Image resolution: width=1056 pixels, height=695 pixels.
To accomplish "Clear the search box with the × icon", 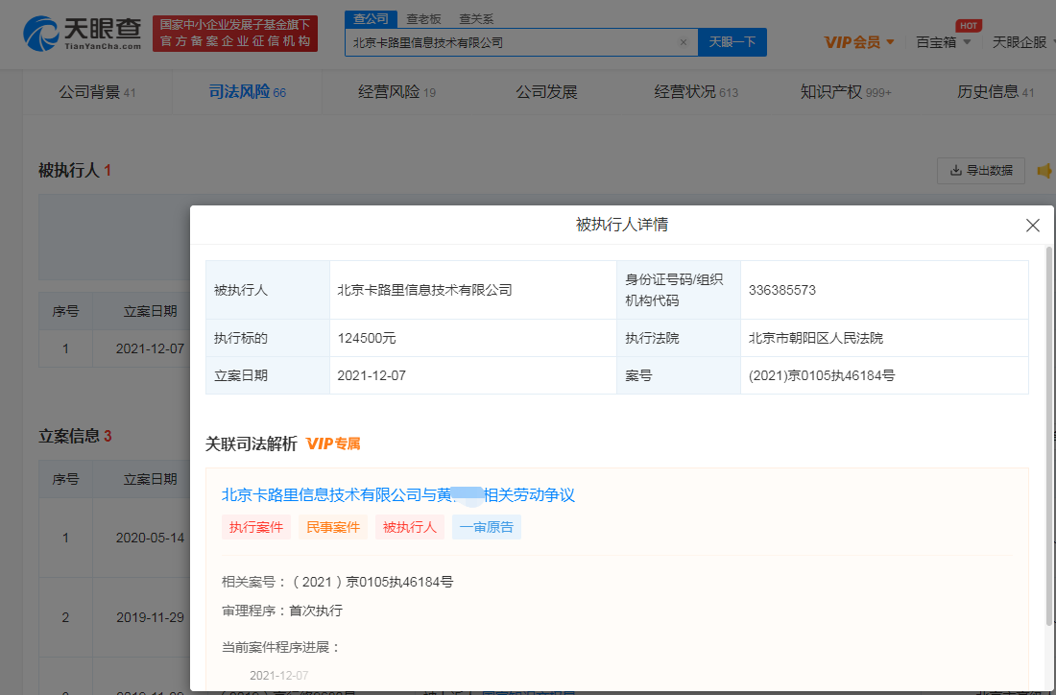I will coord(683,42).
